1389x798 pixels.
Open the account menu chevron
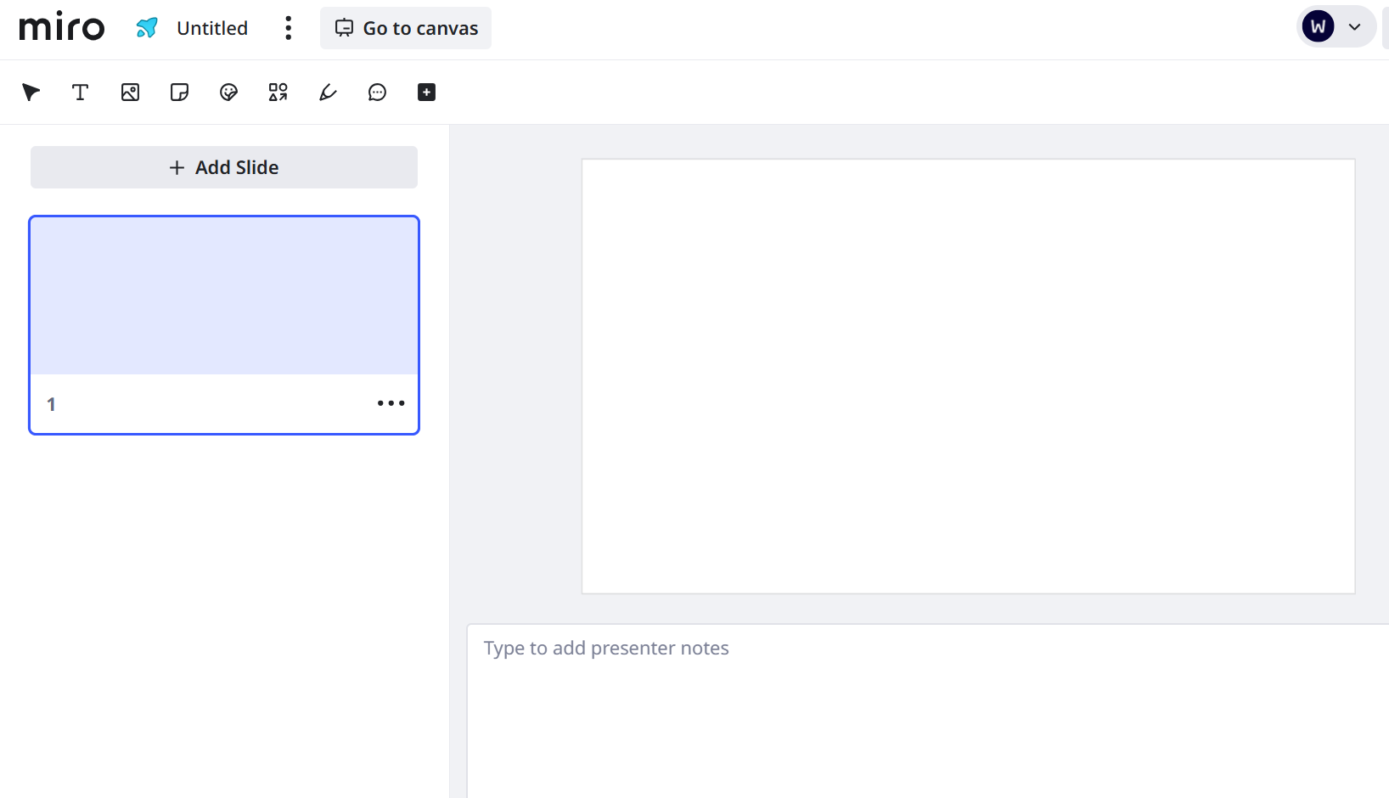[1356, 26]
